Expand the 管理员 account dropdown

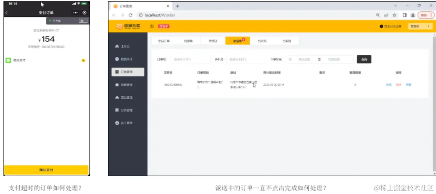420,26
